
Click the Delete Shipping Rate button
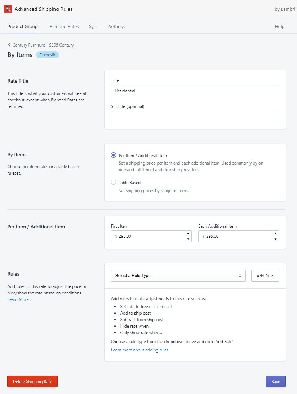(32, 381)
